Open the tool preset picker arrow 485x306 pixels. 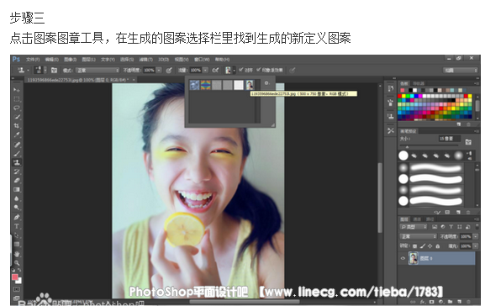28,71
